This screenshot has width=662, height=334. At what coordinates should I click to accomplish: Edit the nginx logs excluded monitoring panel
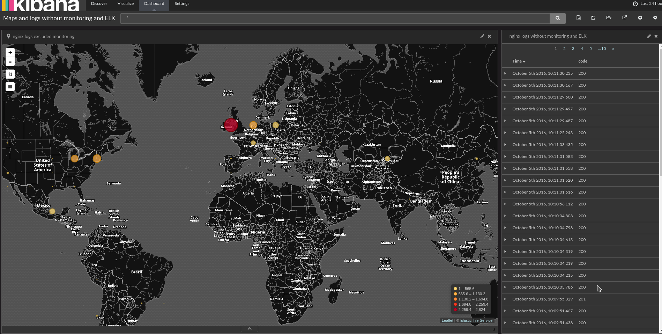pos(482,36)
